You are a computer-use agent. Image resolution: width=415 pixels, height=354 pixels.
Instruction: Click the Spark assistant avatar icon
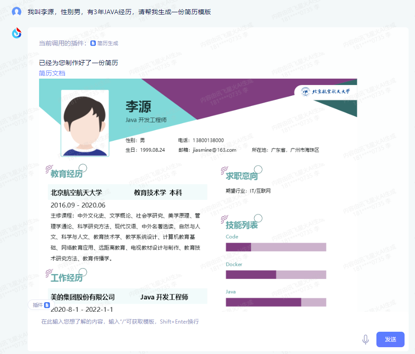coord(16,33)
